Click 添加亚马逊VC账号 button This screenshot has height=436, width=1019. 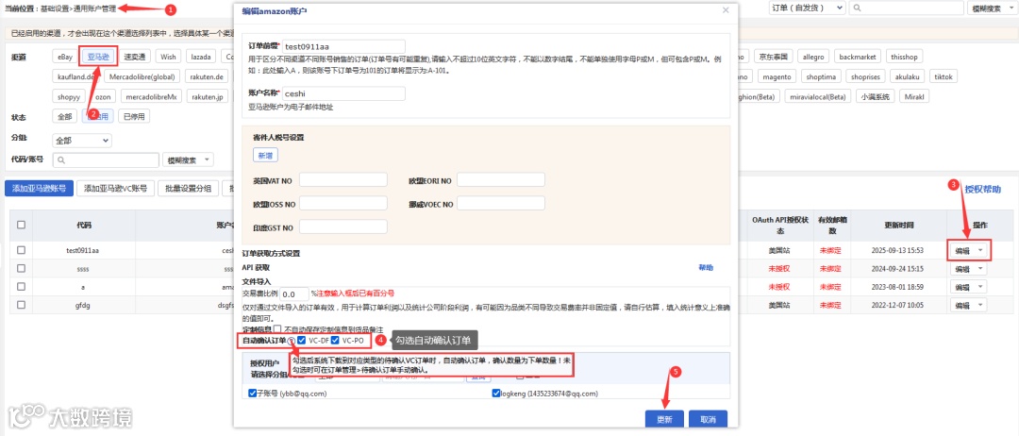click(x=116, y=189)
